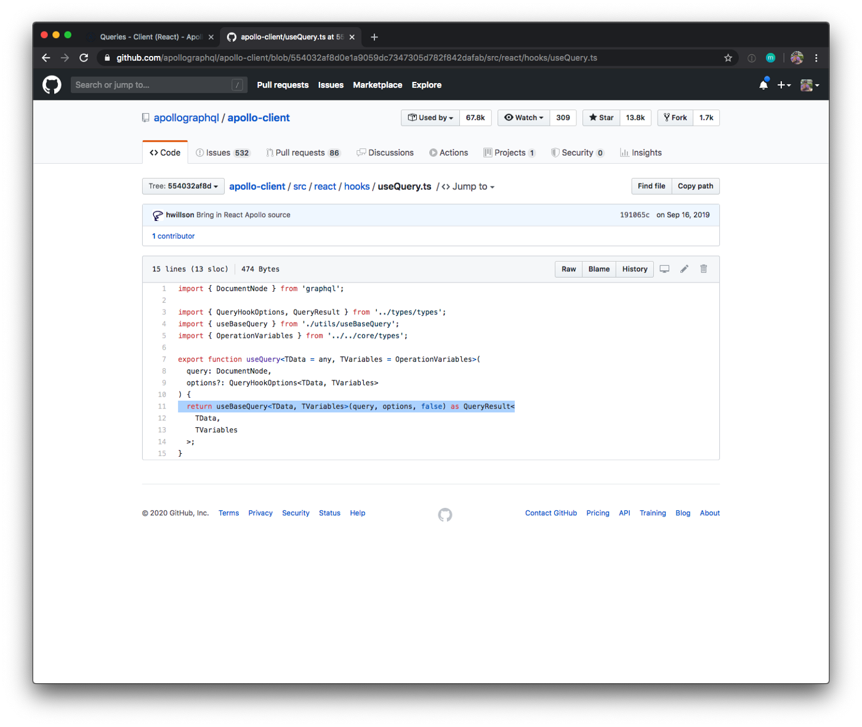Image resolution: width=862 pixels, height=727 pixels.
Task: Click the 1 contributor link
Action: tap(174, 236)
